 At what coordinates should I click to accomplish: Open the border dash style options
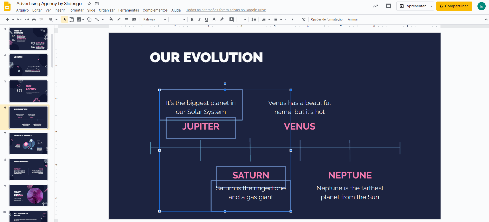click(134, 19)
